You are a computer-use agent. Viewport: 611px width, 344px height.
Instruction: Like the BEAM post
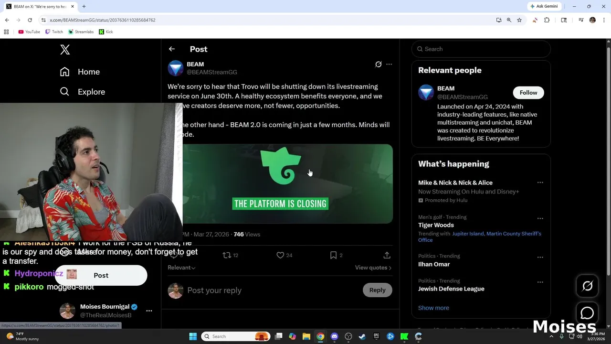pyautogui.click(x=284, y=255)
